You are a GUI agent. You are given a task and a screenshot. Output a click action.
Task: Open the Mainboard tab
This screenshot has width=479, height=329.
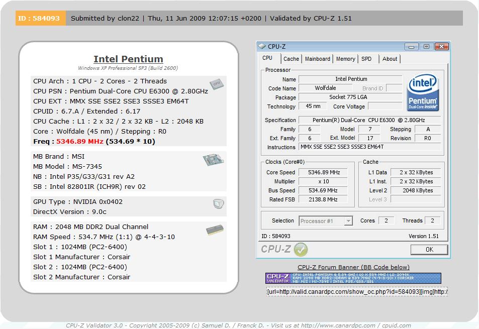317,59
